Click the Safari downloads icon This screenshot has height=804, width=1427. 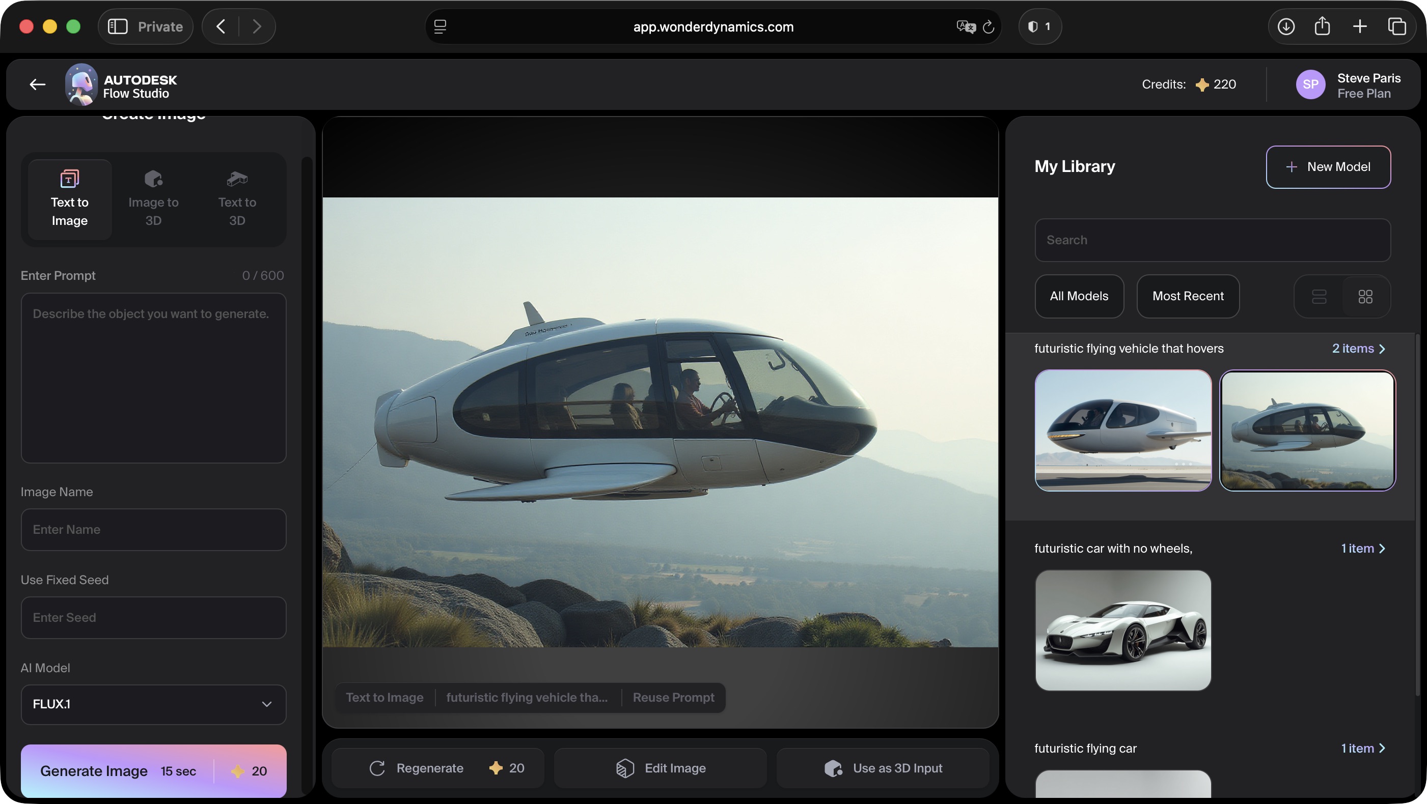[1286, 26]
